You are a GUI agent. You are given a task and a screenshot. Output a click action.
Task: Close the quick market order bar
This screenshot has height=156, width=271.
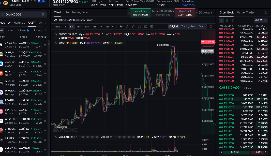(x=196, y=13)
